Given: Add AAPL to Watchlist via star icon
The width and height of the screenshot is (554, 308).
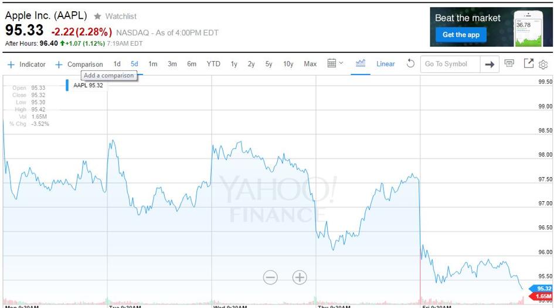Looking at the screenshot, I should click(x=97, y=16).
